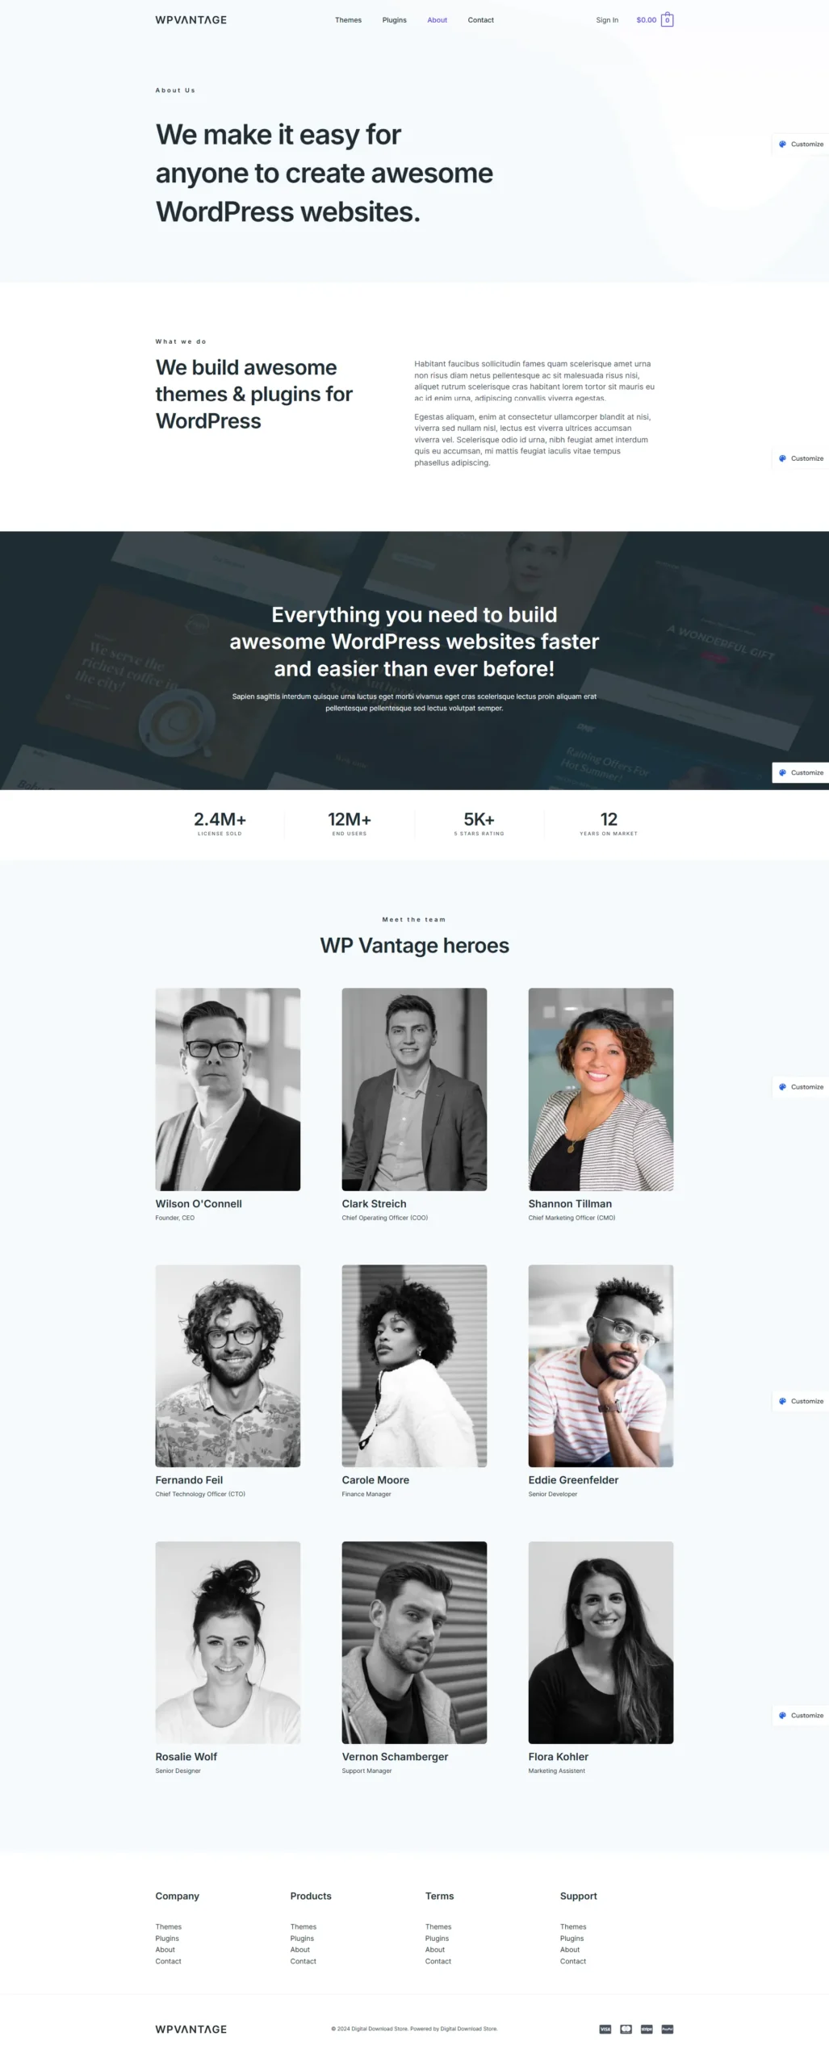The image size is (829, 2066).
Task: Click the Visa payment icon in footer
Action: tap(605, 2028)
